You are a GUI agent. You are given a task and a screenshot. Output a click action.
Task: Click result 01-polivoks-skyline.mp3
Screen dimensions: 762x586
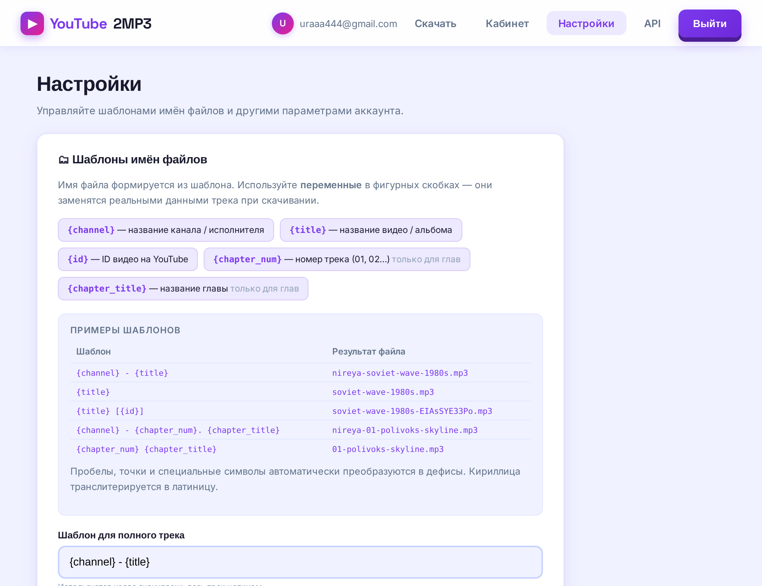pos(388,449)
